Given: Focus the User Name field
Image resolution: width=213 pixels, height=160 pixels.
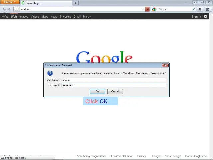Looking at the screenshot, I should pos(113,80).
